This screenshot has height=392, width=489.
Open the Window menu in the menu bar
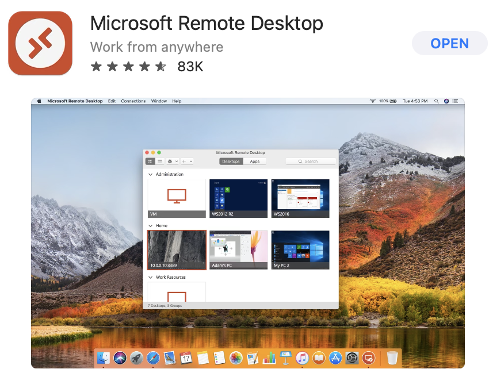pyautogui.click(x=159, y=101)
